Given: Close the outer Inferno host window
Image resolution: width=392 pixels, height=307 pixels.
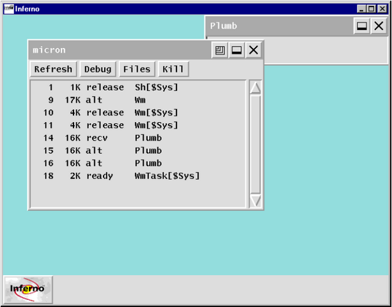Looking at the screenshot, I should (x=382, y=9).
